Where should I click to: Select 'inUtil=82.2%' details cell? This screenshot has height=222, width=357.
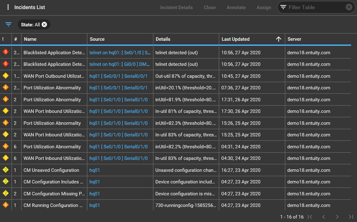186,147
